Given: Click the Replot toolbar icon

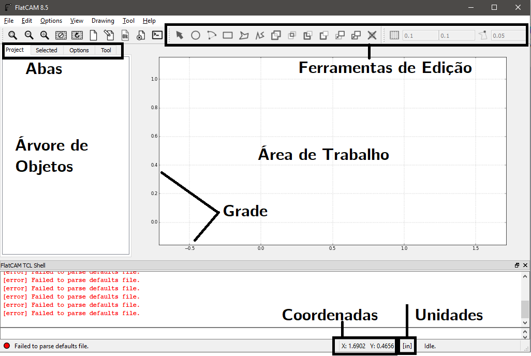Looking at the screenshot, I should (77, 35).
